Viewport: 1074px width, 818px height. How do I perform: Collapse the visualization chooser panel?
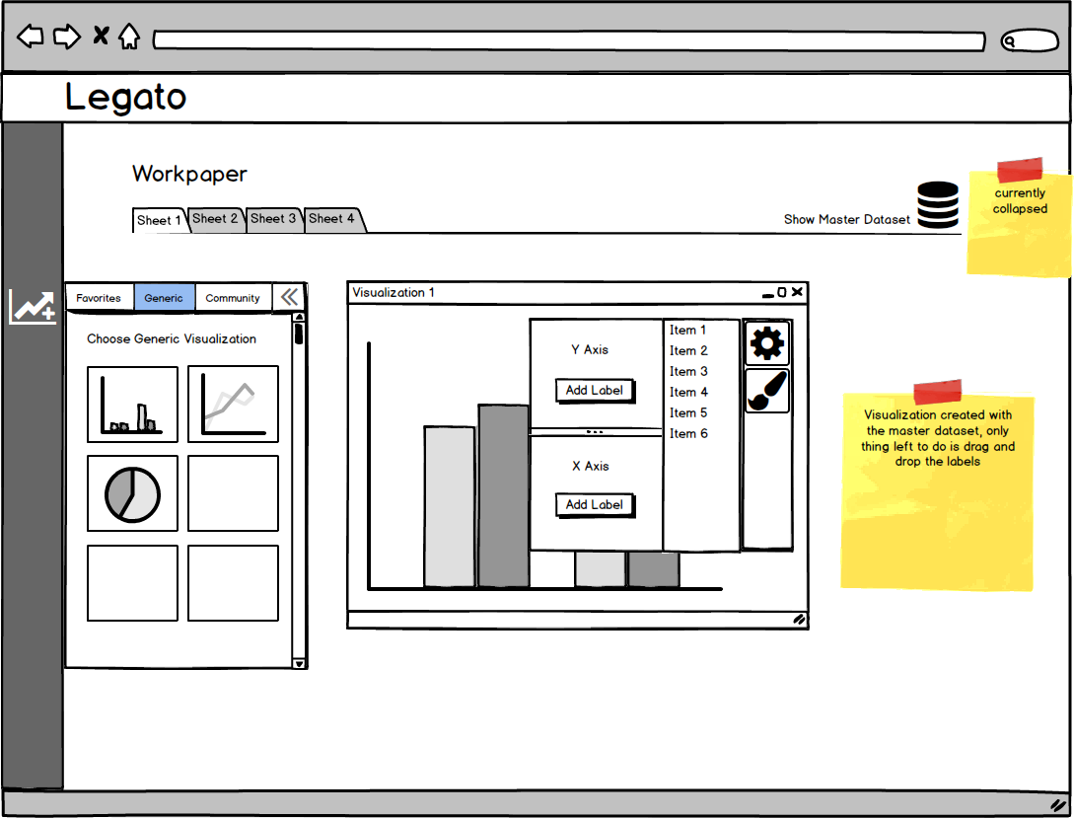tap(289, 297)
